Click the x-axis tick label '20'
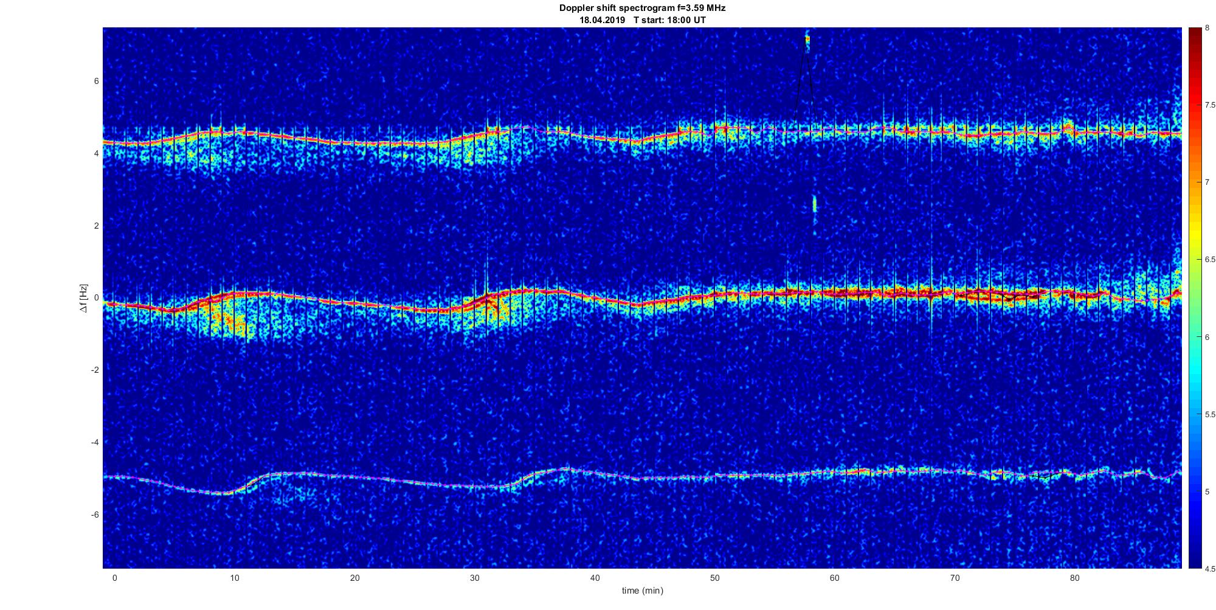This screenshot has width=1216, height=610. (x=354, y=578)
